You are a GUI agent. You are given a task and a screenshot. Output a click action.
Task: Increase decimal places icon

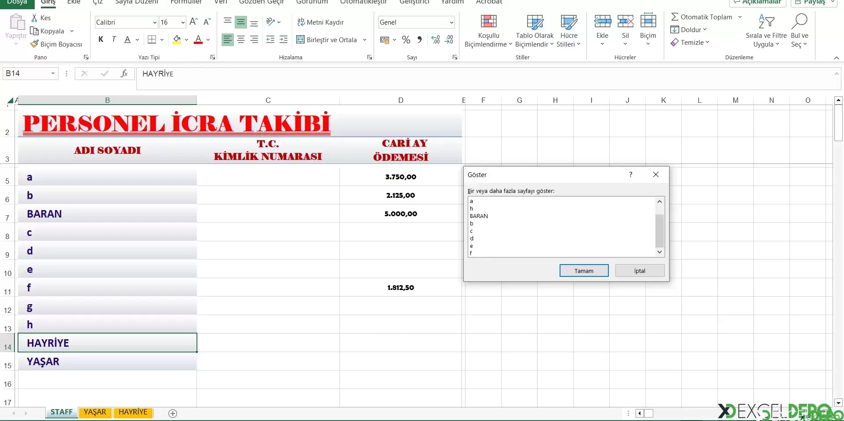(x=436, y=40)
